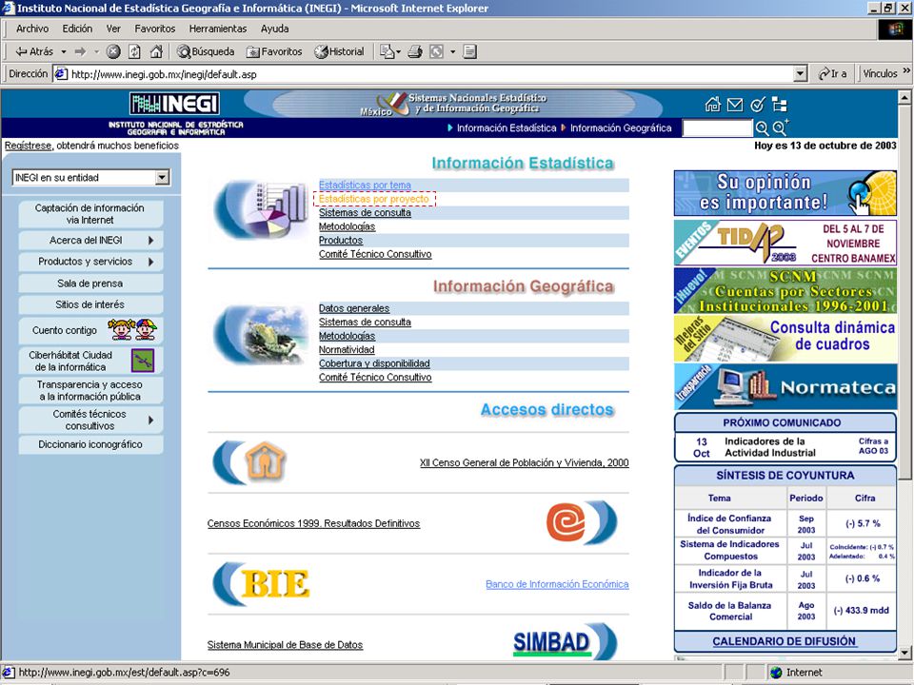The height and width of the screenshot is (685, 914).
Task: Open the Herramientas menu
Action: [x=217, y=29]
